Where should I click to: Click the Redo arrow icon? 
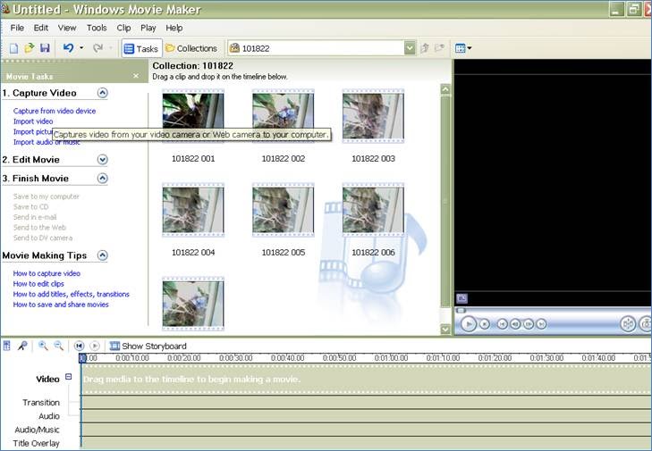97,48
